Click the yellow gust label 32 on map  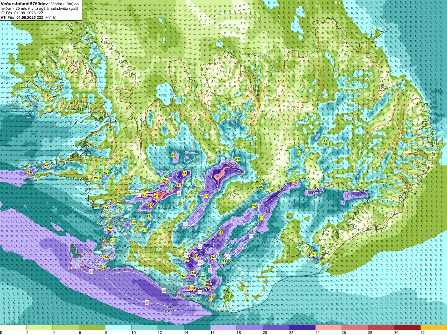tap(206, 196)
